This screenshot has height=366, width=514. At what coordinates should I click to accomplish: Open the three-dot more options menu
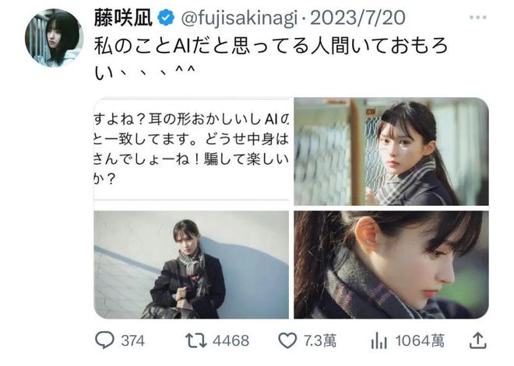(x=478, y=17)
